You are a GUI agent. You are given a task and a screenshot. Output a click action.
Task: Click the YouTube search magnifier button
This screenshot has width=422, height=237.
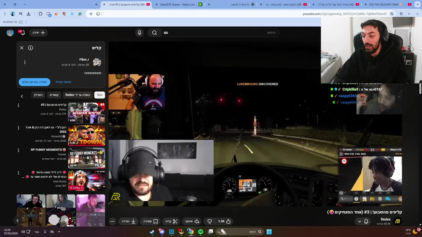(x=154, y=33)
